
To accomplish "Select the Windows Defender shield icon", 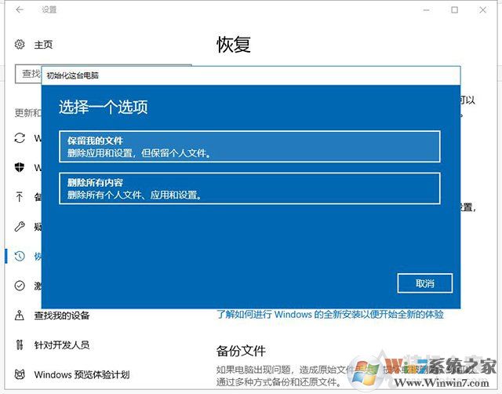I will click(20, 167).
